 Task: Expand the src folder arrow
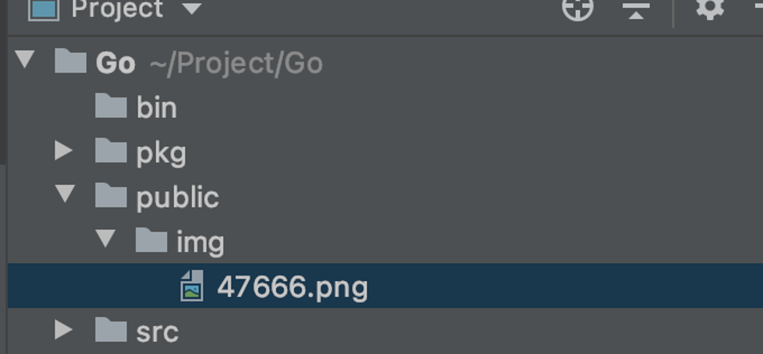point(63,329)
